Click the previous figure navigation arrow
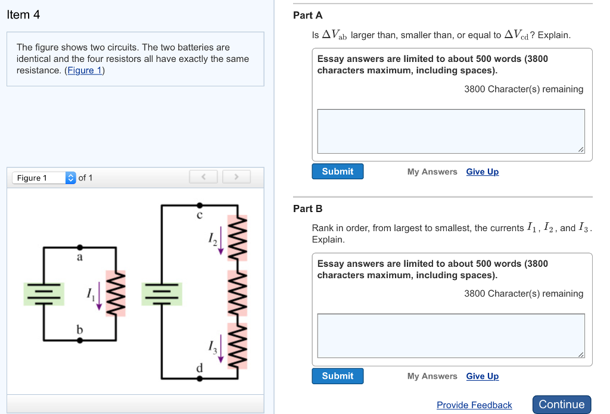 203,176
